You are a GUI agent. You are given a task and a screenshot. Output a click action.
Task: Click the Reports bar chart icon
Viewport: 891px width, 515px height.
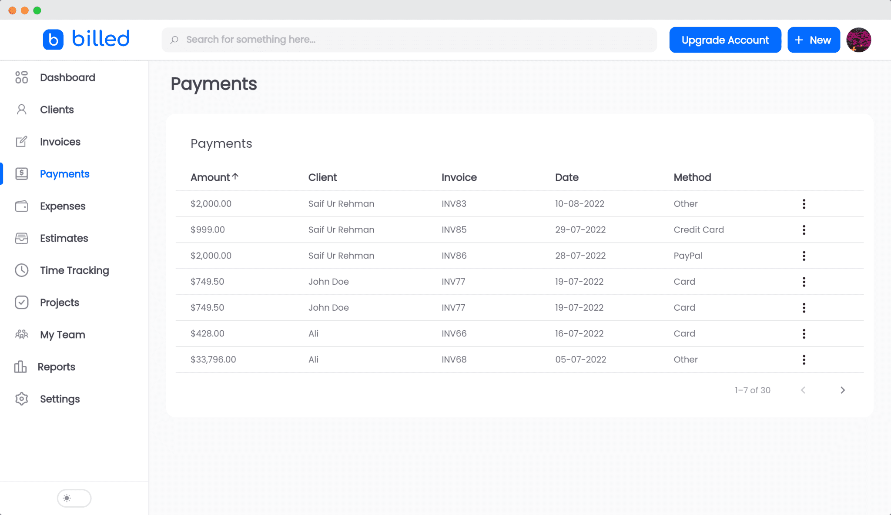coord(21,366)
